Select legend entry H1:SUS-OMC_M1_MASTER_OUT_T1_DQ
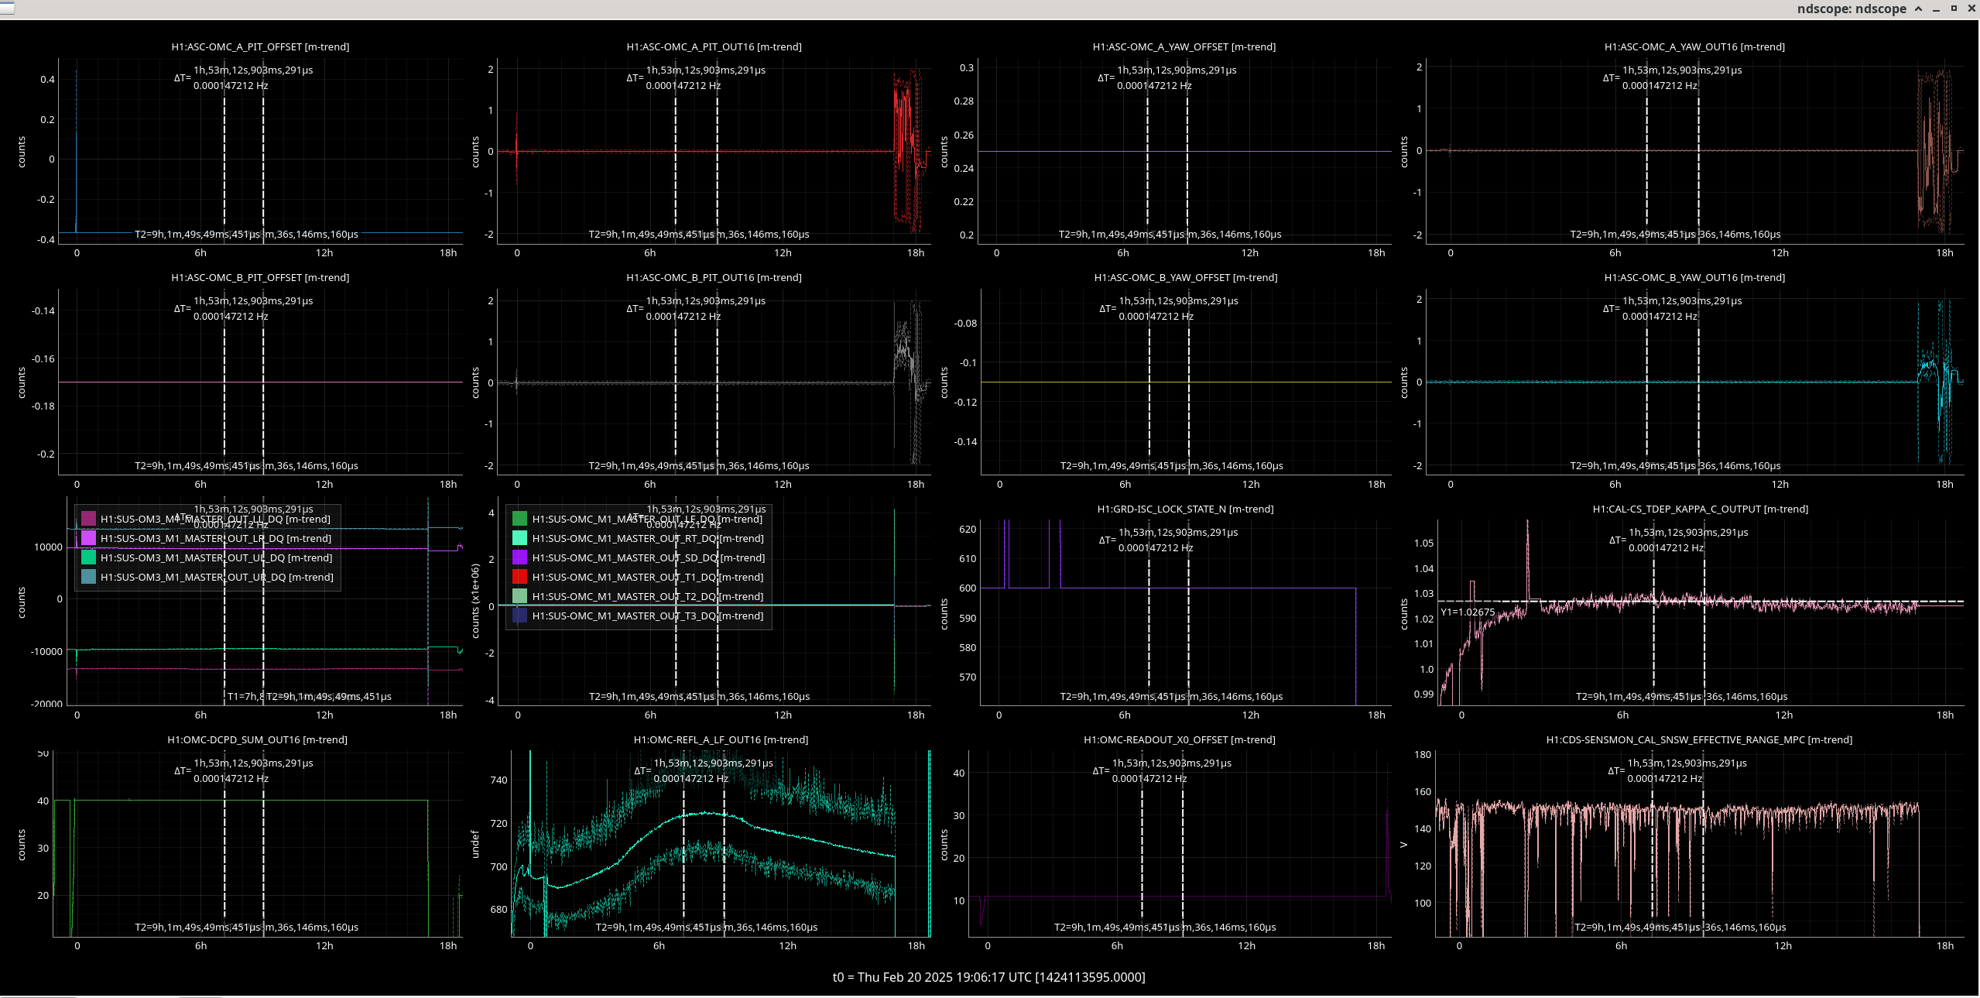 pos(648,577)
